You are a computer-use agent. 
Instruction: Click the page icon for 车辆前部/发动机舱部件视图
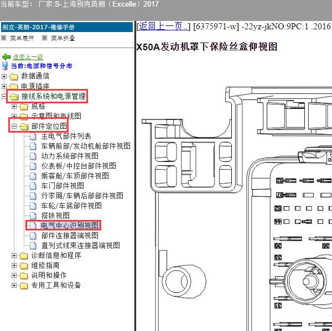coord(33,146)
